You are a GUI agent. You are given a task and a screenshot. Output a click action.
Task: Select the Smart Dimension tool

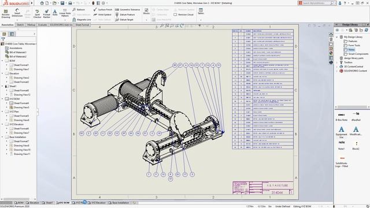(x=17, y=13)
